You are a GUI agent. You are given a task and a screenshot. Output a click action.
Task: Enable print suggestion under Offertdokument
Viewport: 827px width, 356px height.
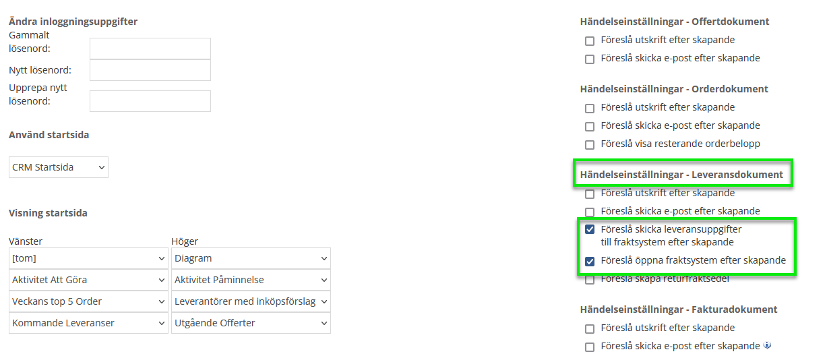pyautogui.click(x=590, y=40)
